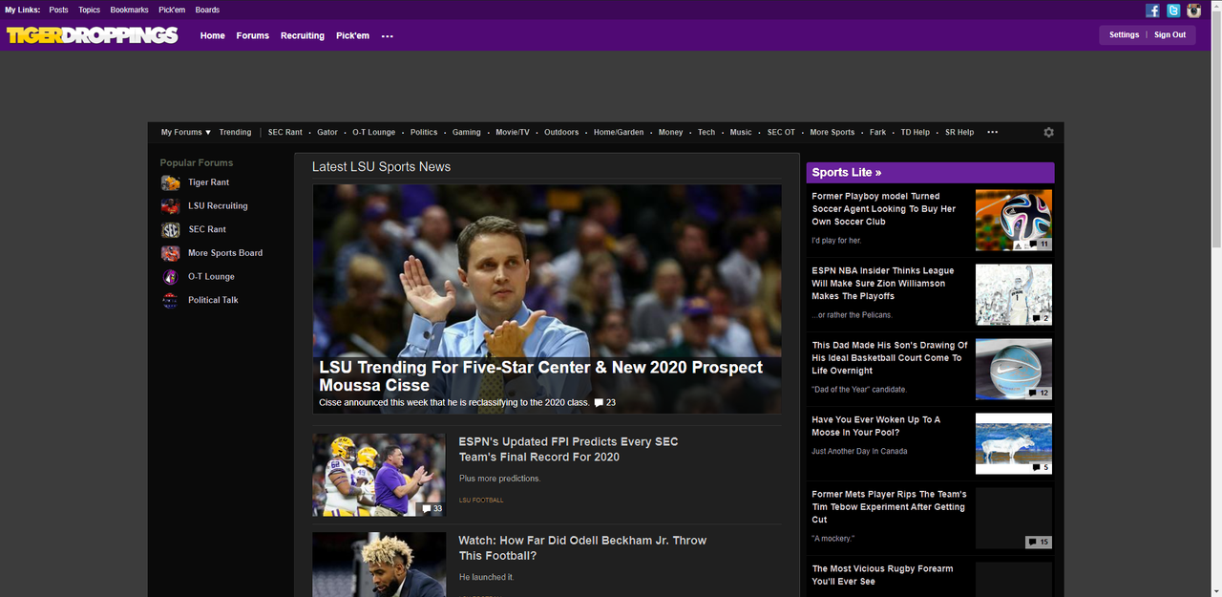
Task: Open the LSU Trending Moussa Cisse headline
Action: 540,376
